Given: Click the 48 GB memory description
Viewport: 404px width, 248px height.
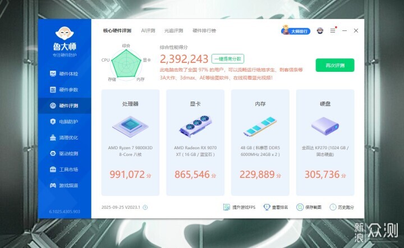Looking at the screenshot, I should tap(260, 151).
